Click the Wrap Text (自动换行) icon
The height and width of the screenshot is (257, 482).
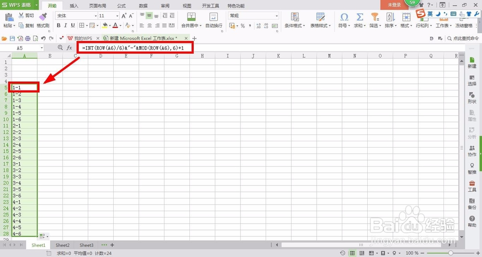pyautogui.click(x=214, y=16)
